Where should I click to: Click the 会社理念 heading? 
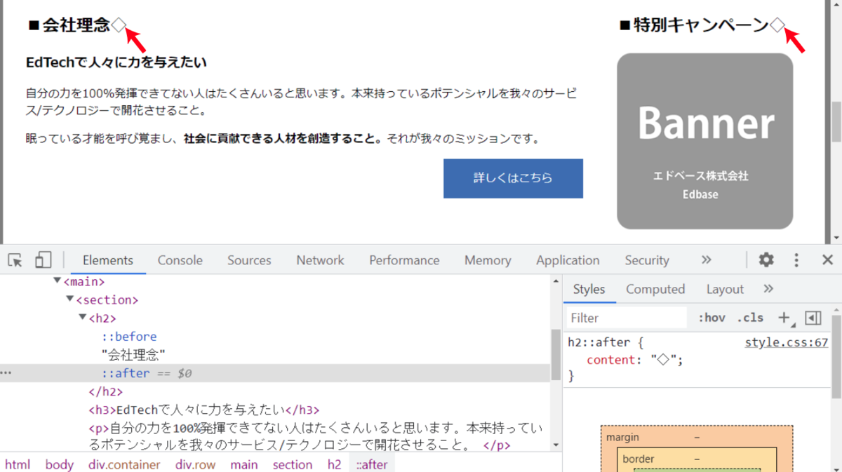point(76,25)
